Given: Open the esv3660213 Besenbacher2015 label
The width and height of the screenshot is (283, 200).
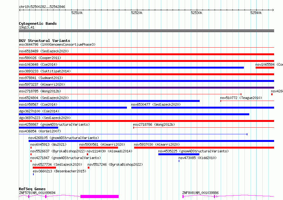Looking at the screenshot, I should point(59,171).
